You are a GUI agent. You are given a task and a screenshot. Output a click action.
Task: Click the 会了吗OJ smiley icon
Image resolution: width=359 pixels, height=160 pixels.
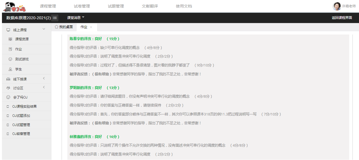8,97
